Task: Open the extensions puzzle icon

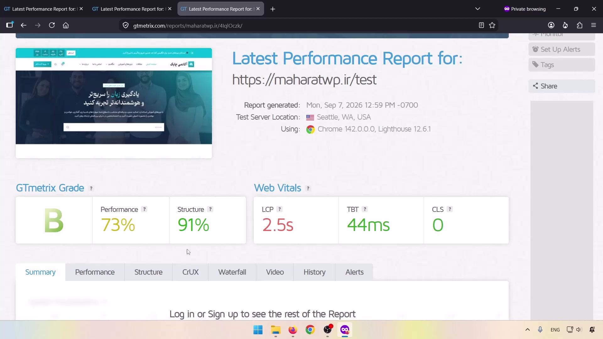Action: [x=579, y=25]
